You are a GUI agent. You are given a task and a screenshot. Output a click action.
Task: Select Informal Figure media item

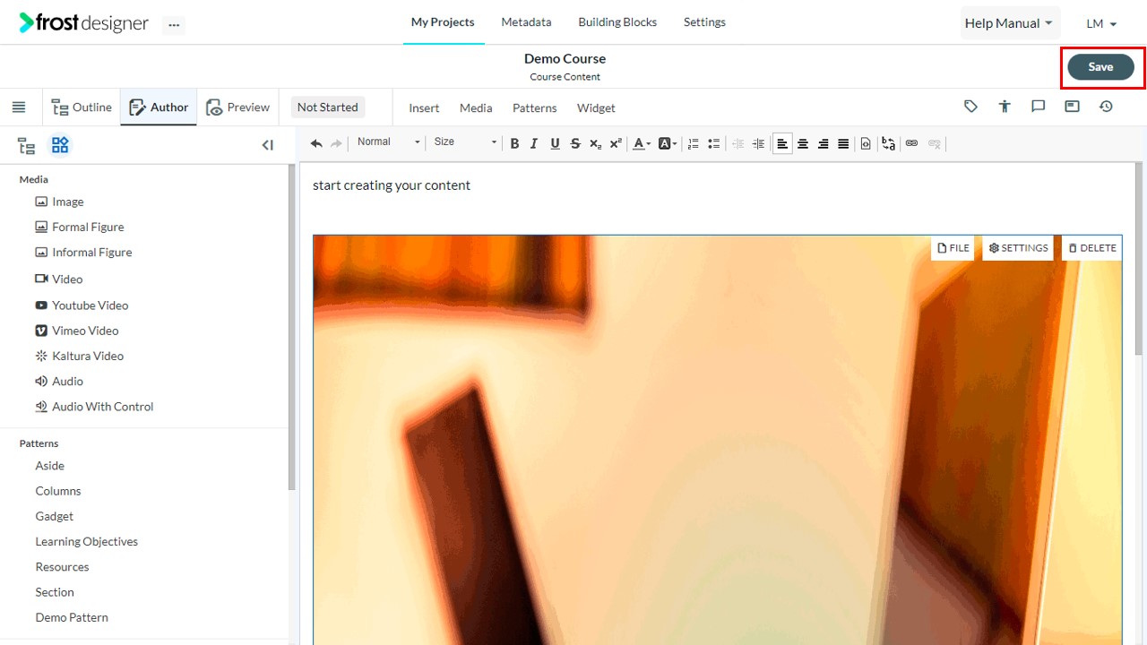[x=83, y=253]
